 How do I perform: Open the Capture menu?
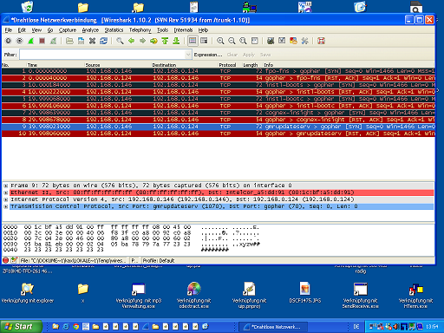point(68,30)
